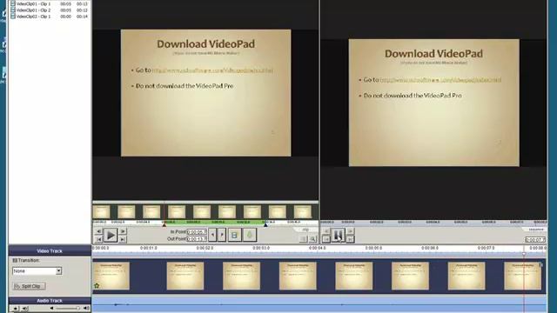Click the first thumbnail in clip filmstrip
Viewport: 557px width, 313px height.
click(102, 212)
